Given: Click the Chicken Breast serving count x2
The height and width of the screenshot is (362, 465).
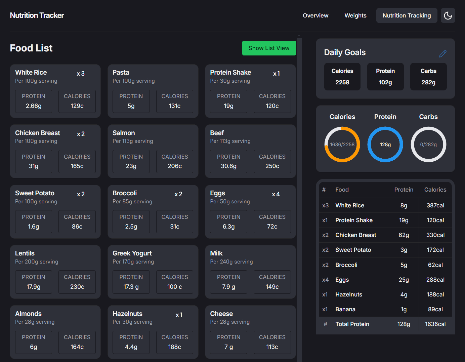Looking at the screenshot, I should tap(81, 134).
